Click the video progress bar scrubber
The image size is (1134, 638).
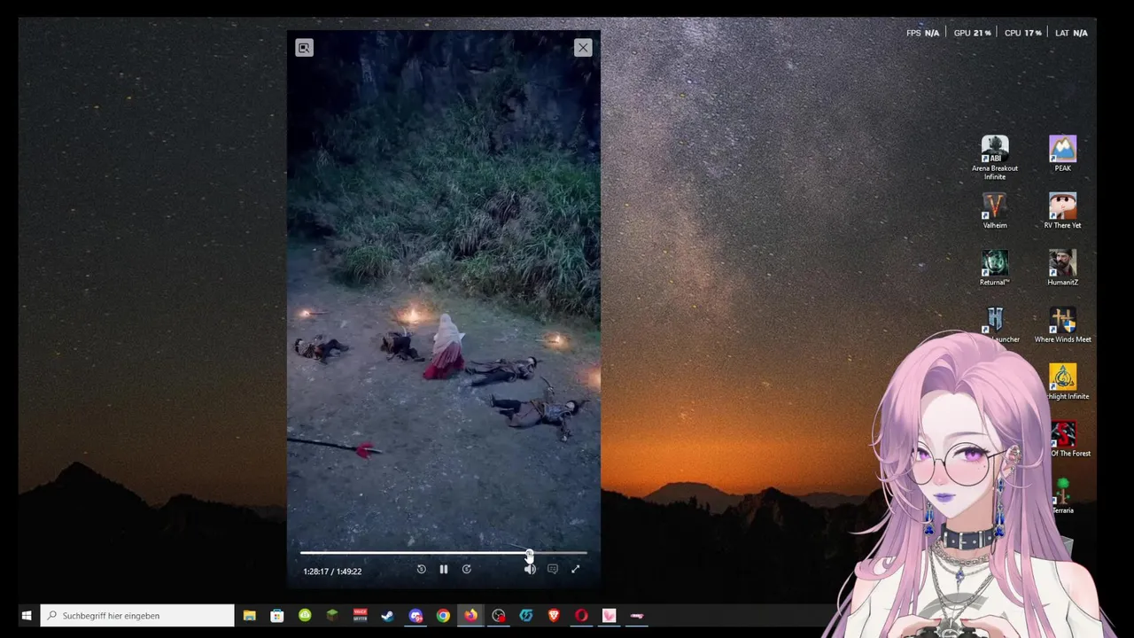(529, 554)
